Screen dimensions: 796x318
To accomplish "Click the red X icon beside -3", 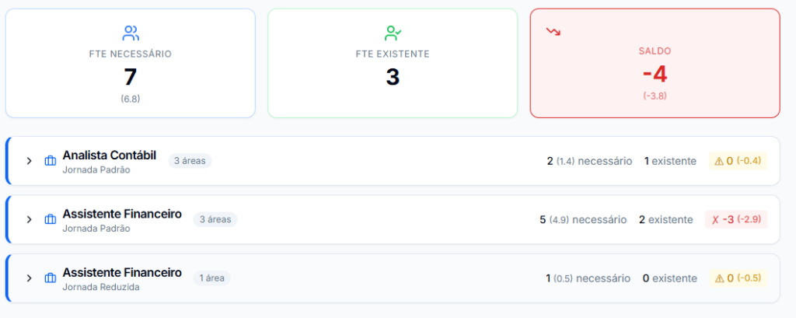I will (715, 219).
